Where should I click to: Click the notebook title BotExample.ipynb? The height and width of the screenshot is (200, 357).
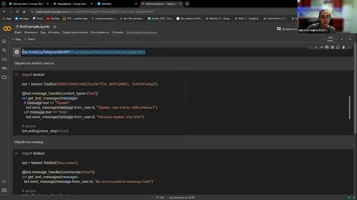pyautogui.click(x=35, y=27)
